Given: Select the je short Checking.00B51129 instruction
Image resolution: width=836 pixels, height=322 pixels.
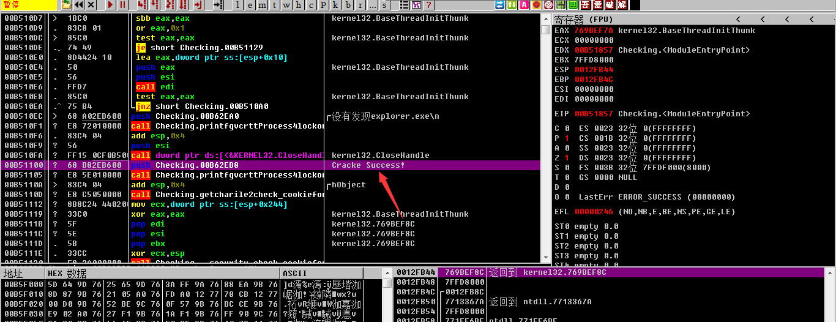Looking at the screenshot, I should pyautogui.click(x=199, y=48).
